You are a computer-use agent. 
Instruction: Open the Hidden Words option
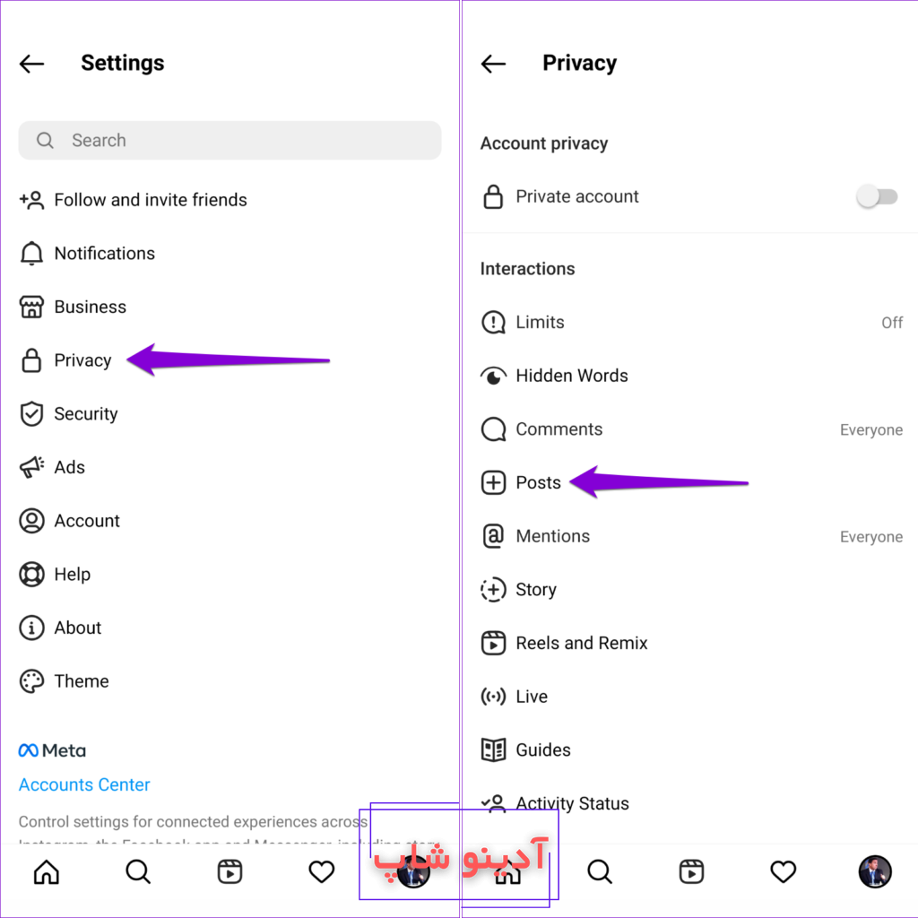(x=691, y=376)
